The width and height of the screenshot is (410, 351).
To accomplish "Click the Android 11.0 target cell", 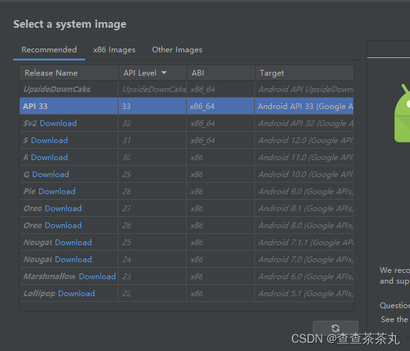I will click(x=304, y=157).
